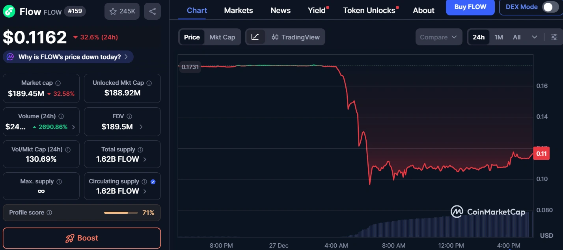Click the Profile score progress bar
The width and height of the screenshot is (563, 250).
pyautogui.click(x=120, y=212)
